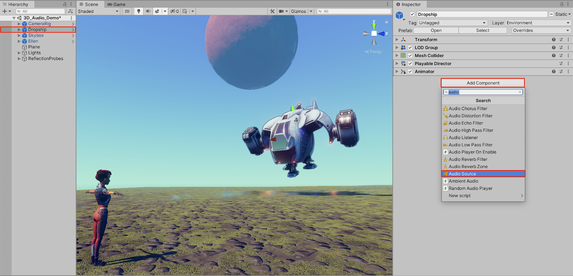
Task: Toggle the 2D view mode button
Action: 127,11
